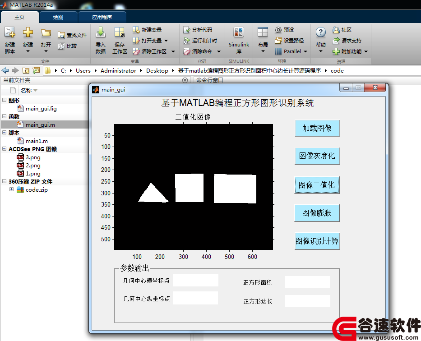This screenshot has width=421, height=341.
Task: Click the up one level folder icon
Action: click(26, 70)
